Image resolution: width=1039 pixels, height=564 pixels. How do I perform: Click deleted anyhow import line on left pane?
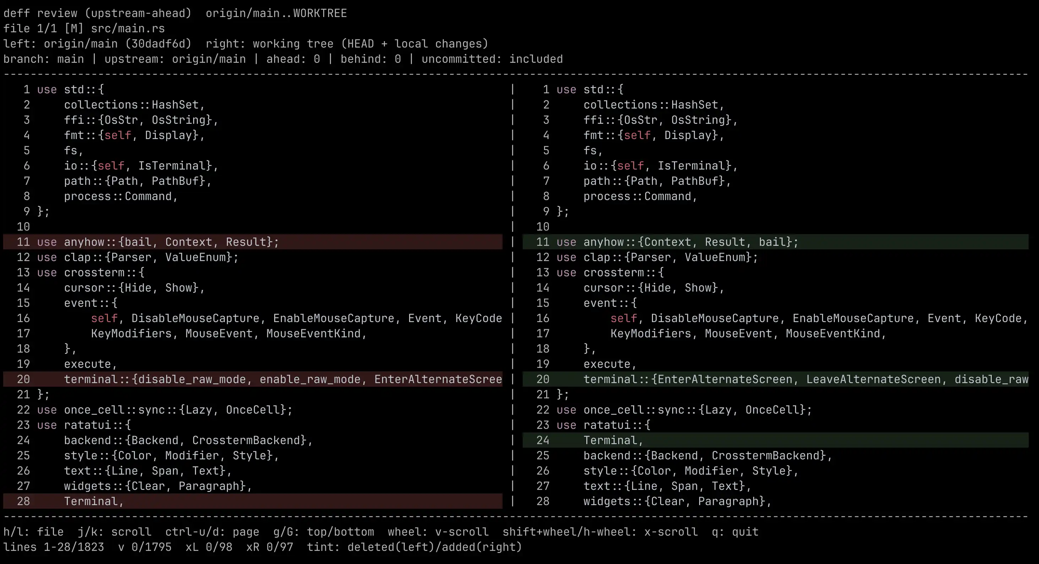(x=157, y=242)
